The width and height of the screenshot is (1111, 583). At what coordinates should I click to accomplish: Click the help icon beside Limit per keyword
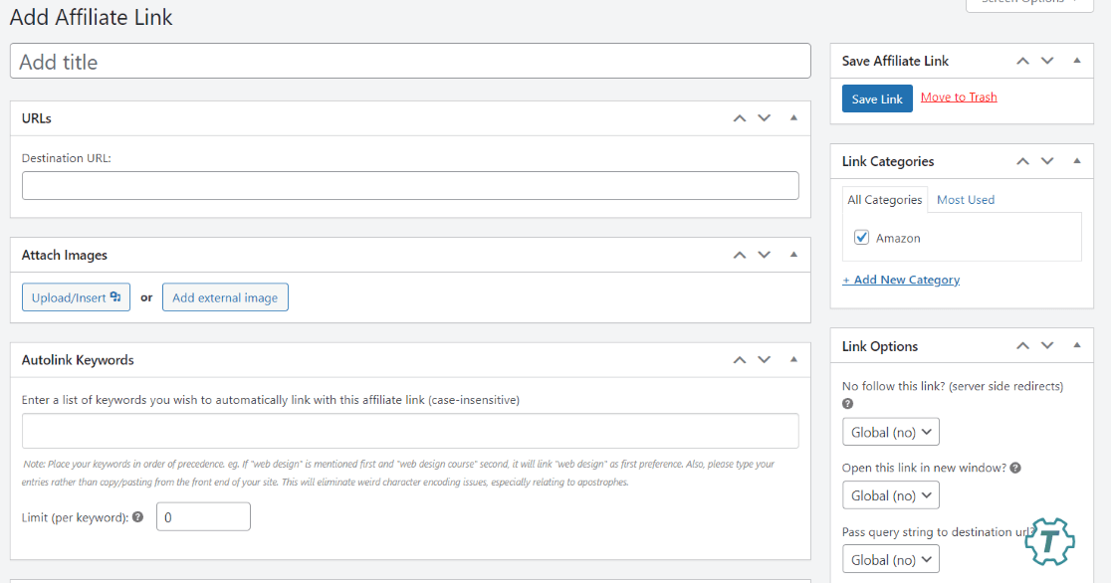pos(137,517)
